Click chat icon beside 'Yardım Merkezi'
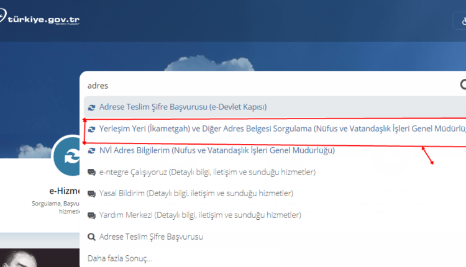This screenshot has width=466, height=267. [91, 215]
